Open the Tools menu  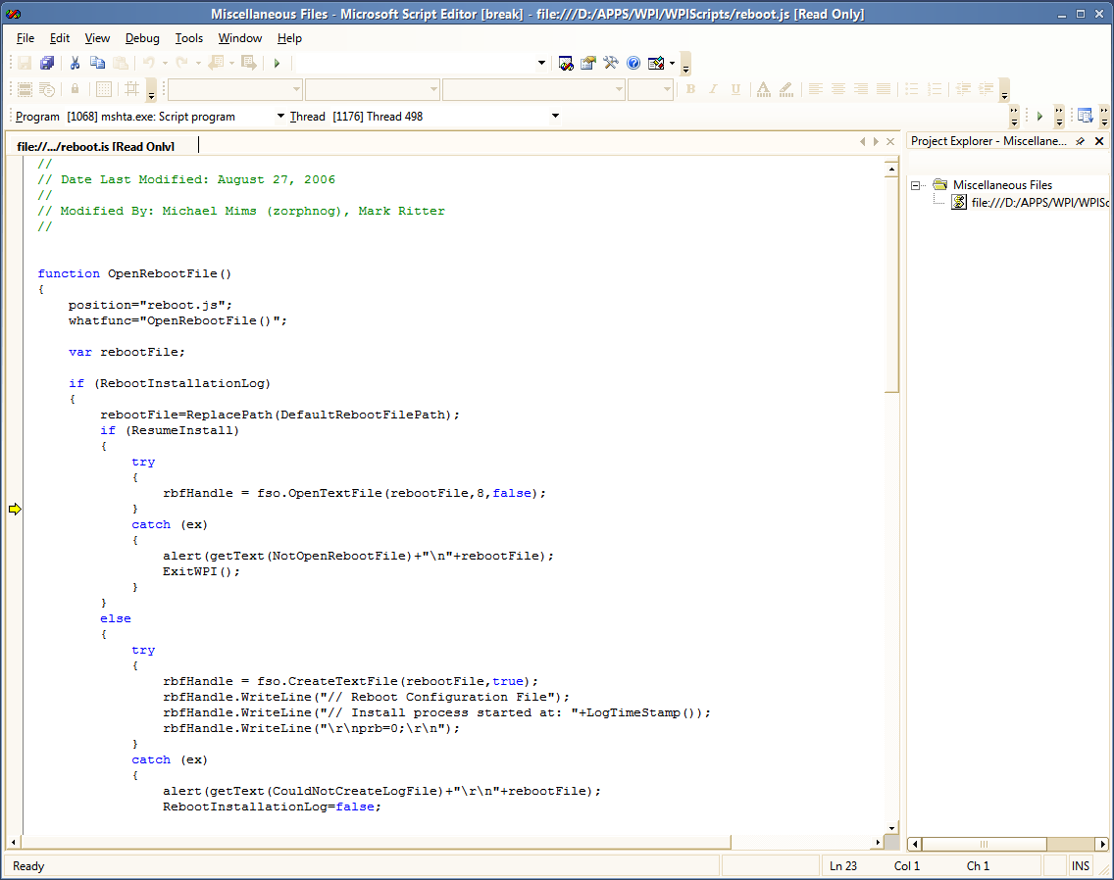click(189, 38)
